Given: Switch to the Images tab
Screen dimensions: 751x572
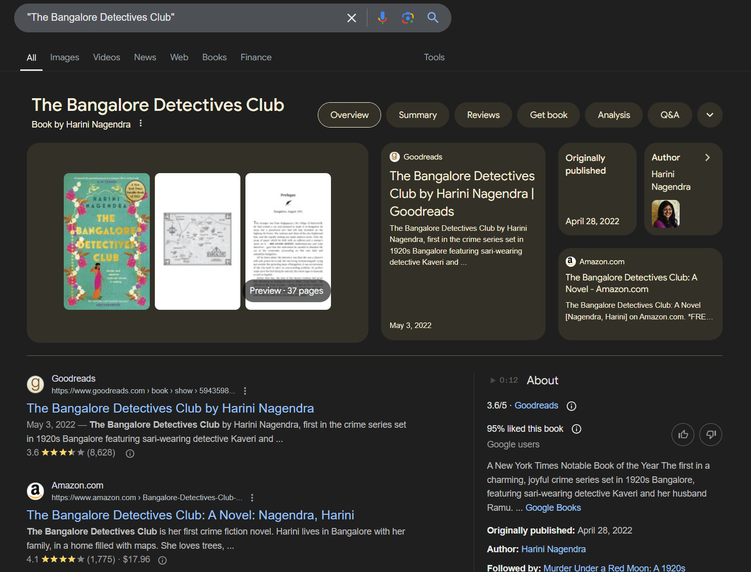Looking at the screenshot, I should 65,58.
